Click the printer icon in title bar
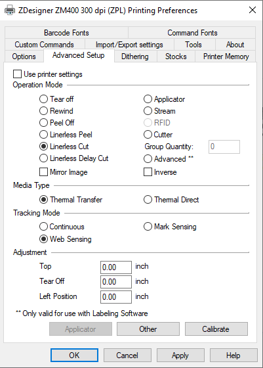 click(10, 11)
